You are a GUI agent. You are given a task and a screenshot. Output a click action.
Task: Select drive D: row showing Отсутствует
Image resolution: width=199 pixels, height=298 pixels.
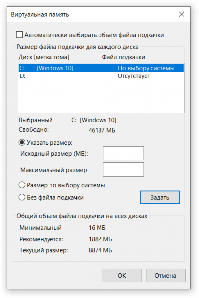[x=101, y=76]
